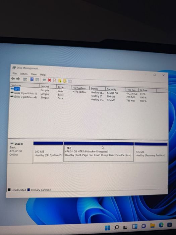
Task: Open Microsoft Store from the taskbar
Action: point(170,225)
